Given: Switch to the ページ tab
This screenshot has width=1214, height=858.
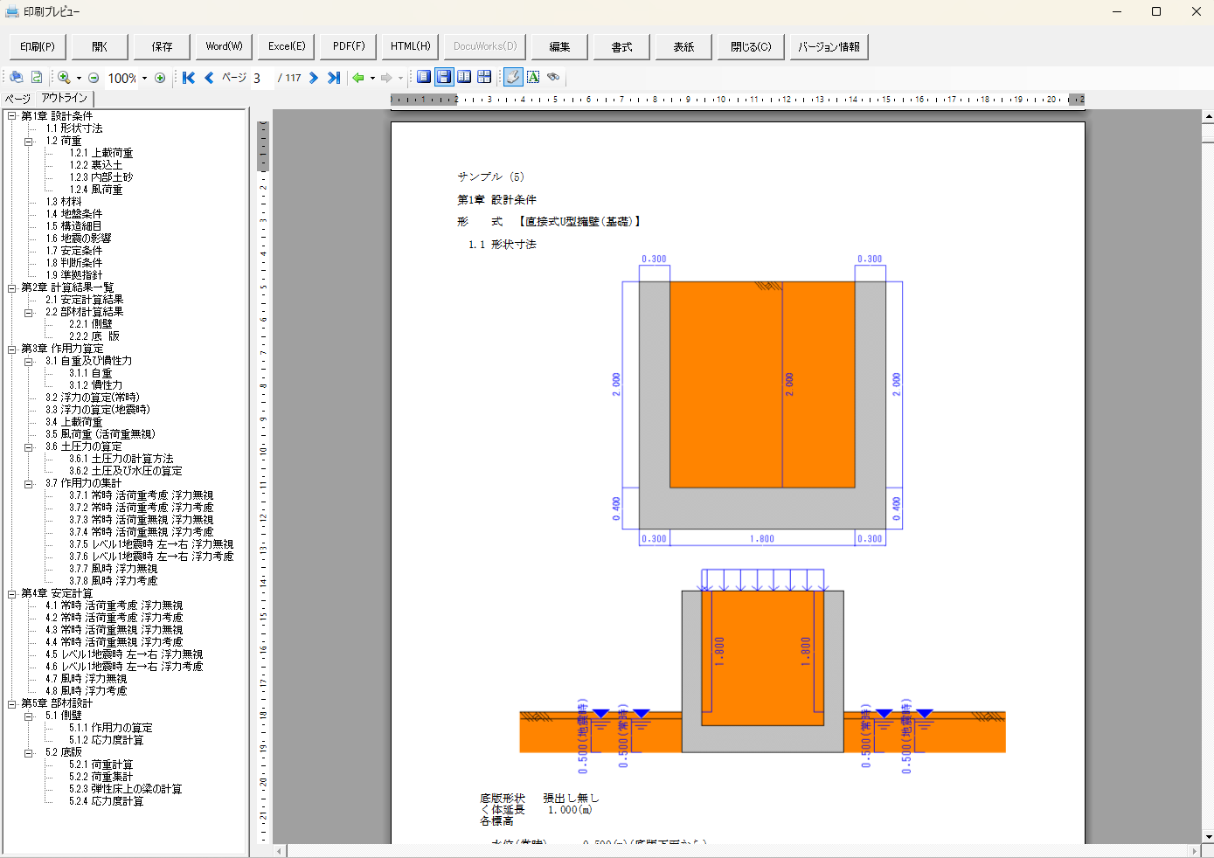Looking at the screenshot, I should click(x=17, y=99).
